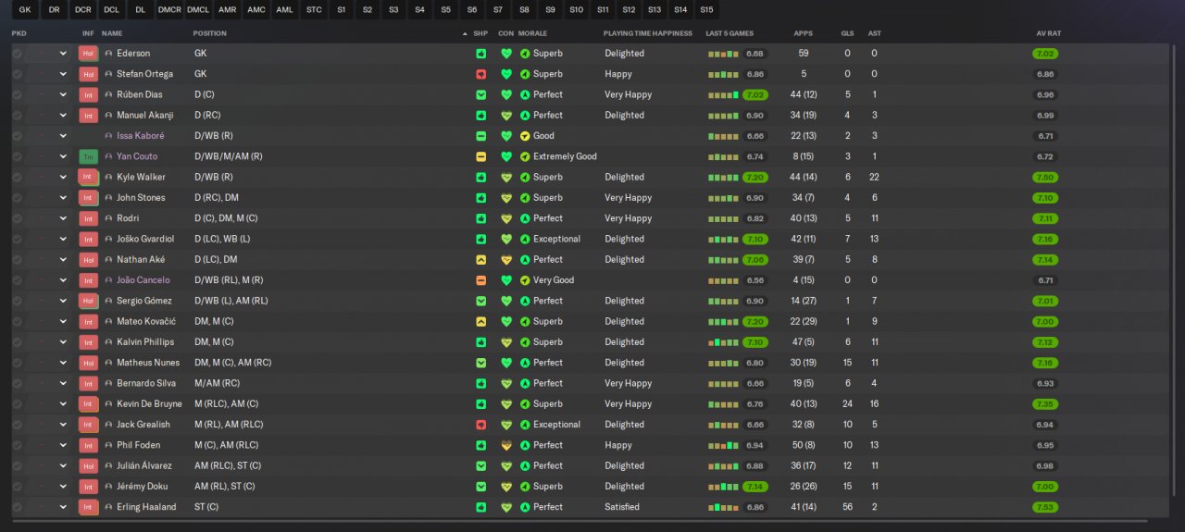The image size is (1185, 532).
Task: Open position dropdown arrow for Mateo Kovačić
Action: 63,321
